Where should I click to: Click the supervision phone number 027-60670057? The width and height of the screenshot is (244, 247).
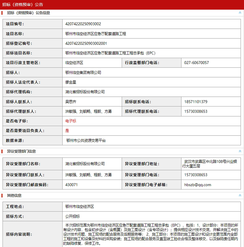197,63
